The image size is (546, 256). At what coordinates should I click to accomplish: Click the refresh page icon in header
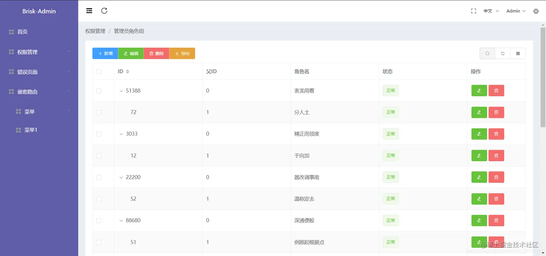pyautogui.click(x=104, y=11)
